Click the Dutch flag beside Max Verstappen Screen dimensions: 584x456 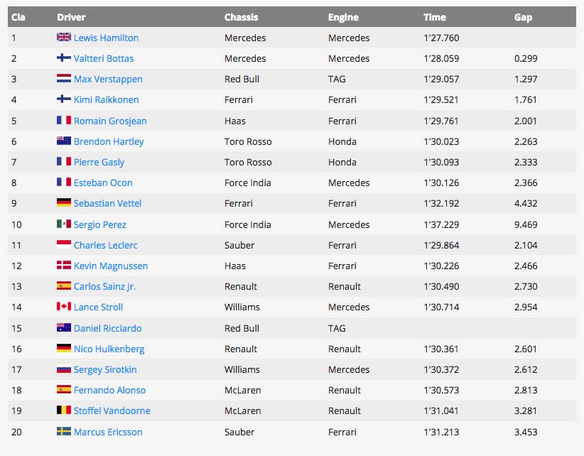point(63,79)
